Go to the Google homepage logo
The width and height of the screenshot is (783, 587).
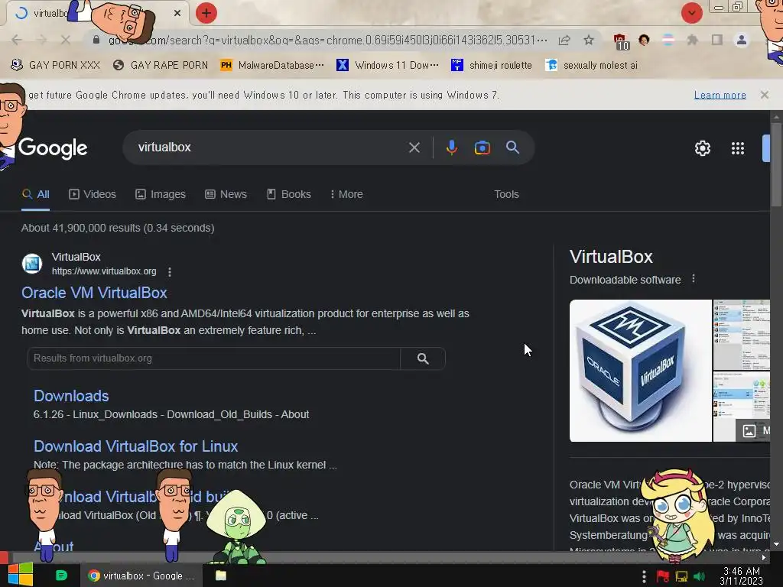click(x=53, y=148)
